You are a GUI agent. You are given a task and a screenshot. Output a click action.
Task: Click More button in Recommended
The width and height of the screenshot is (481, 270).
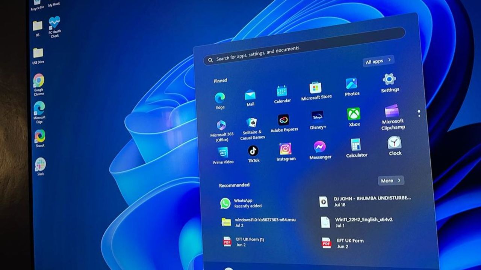391,180
